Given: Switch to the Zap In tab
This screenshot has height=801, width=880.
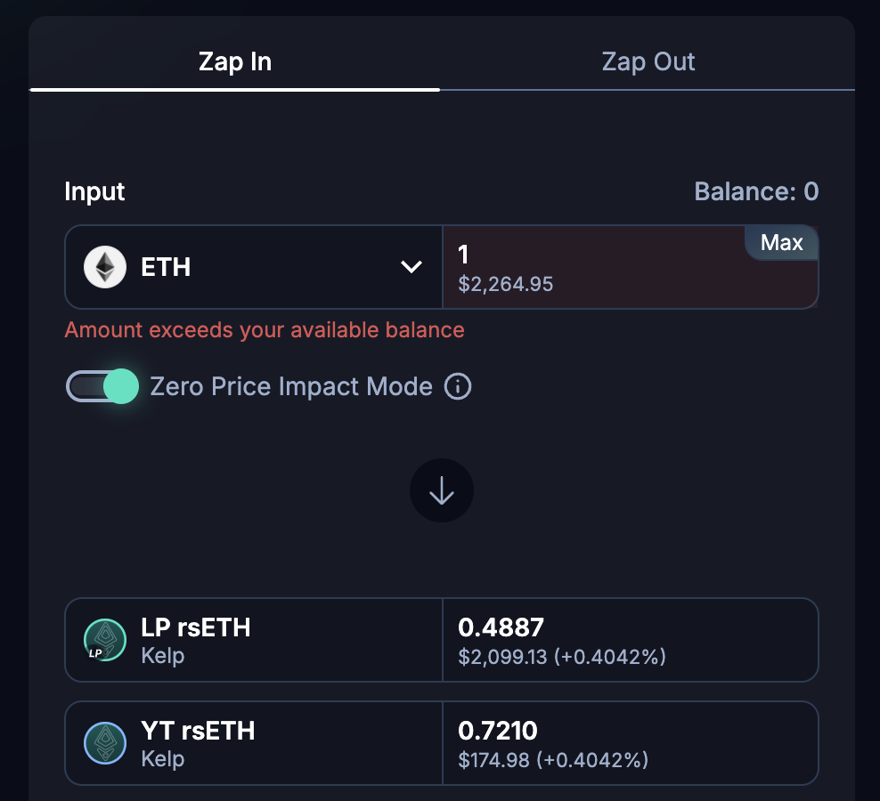Looking at the screenshot, I should coord(234,62).
